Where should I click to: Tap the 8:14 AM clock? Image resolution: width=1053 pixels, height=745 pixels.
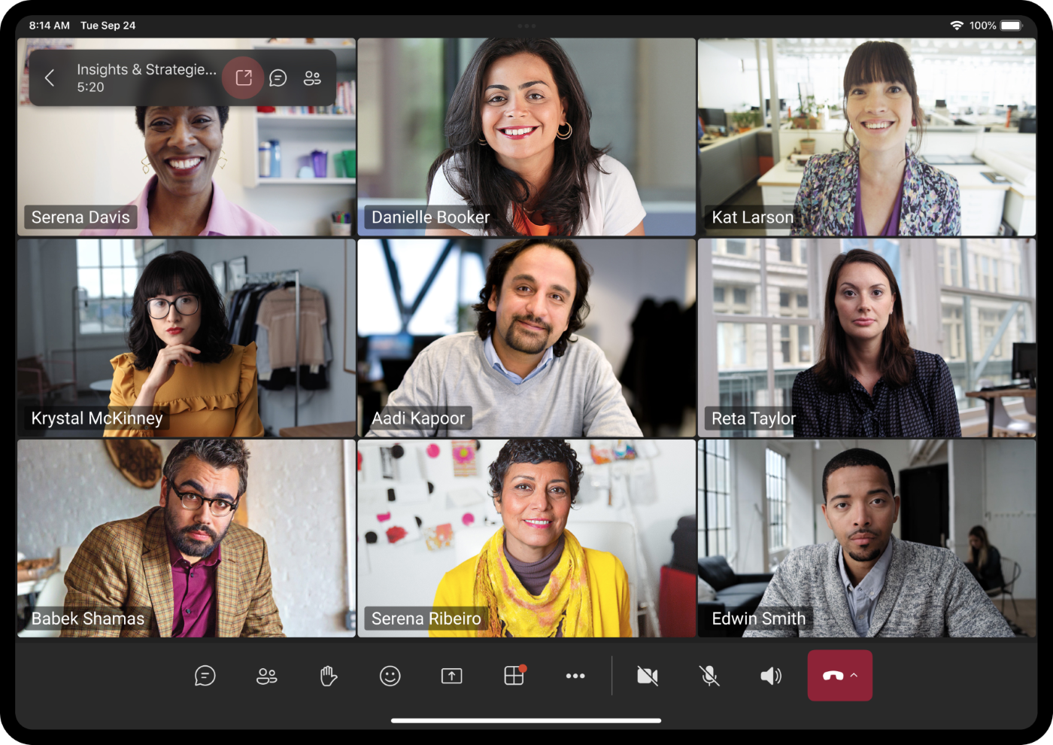click(50, 26)
